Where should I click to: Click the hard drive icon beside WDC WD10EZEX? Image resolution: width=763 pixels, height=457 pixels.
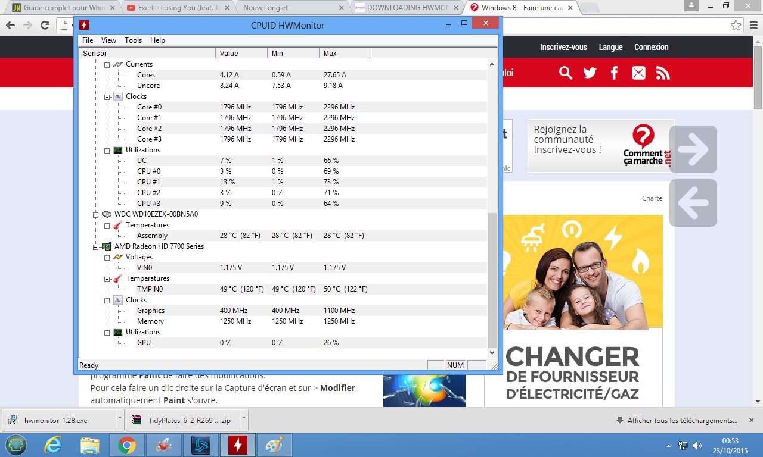(x=106, y=214)
